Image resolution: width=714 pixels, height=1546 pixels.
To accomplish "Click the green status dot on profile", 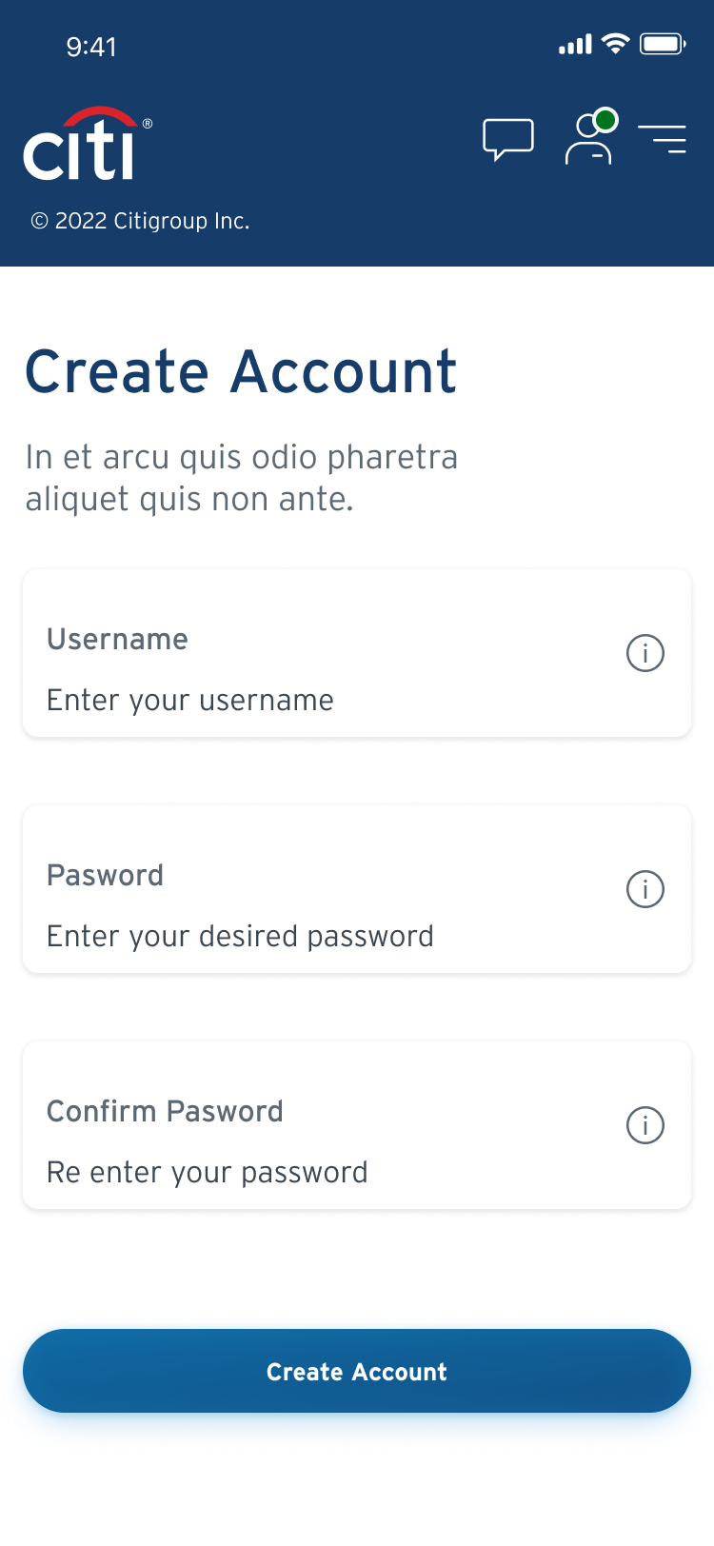I will coord(605,120).
